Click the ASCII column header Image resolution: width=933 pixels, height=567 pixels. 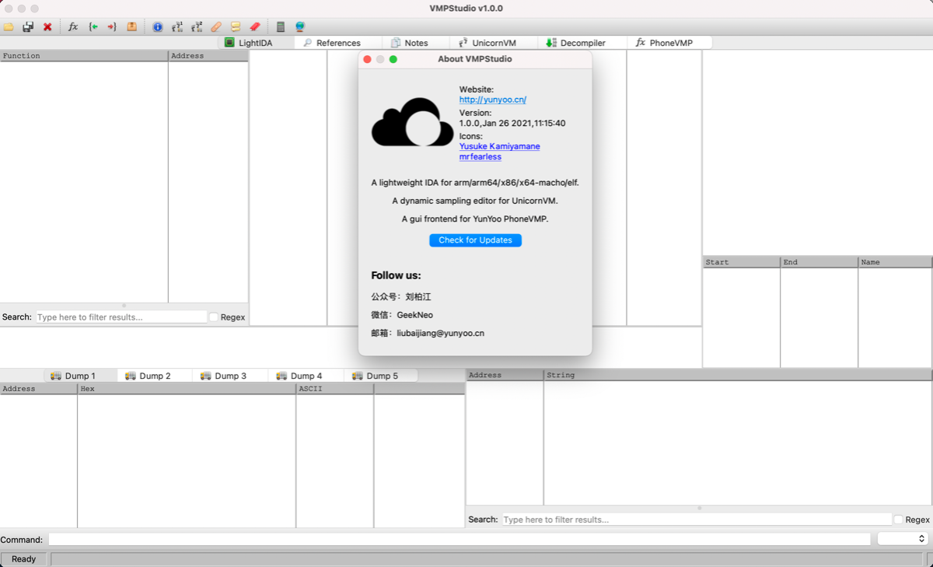(334, 388)
